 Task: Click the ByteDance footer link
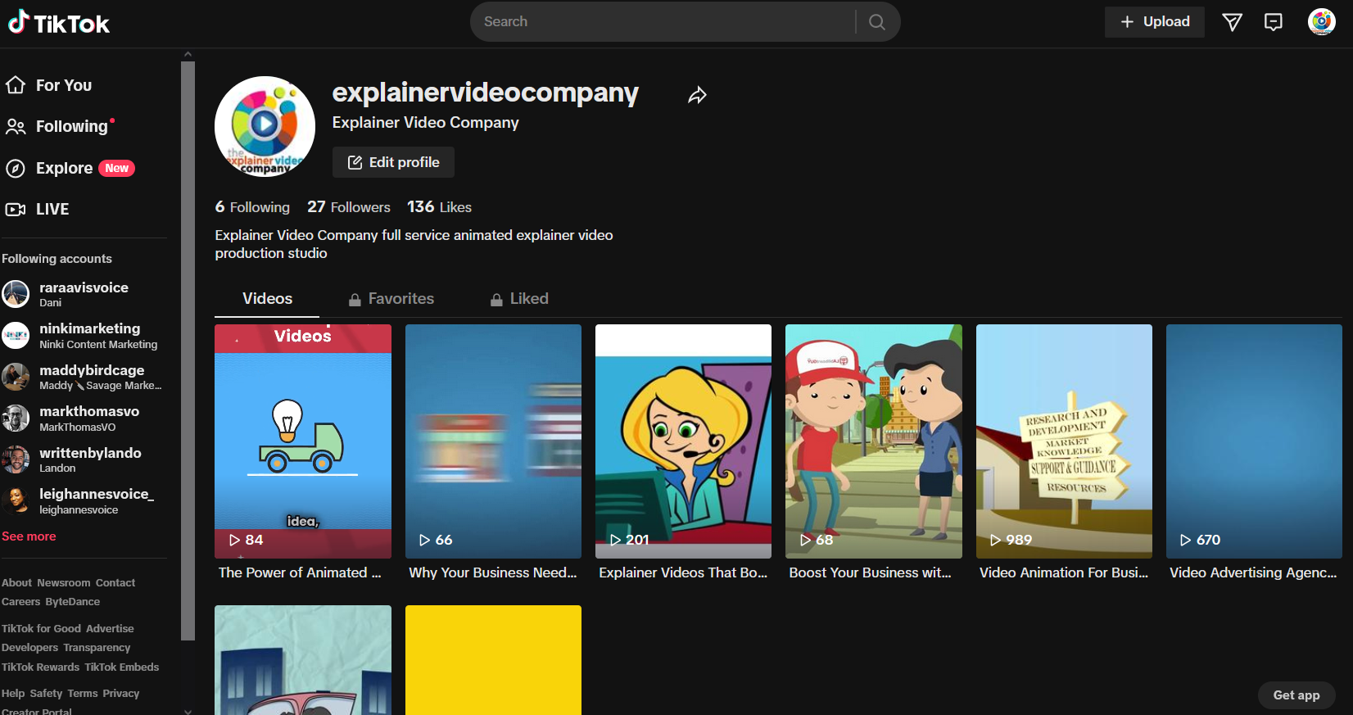[x=73, y=602]
